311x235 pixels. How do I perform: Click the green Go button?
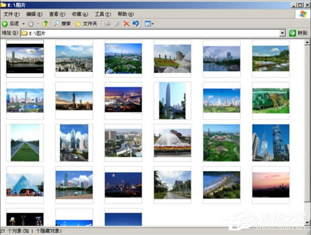[x=298, y=33]
